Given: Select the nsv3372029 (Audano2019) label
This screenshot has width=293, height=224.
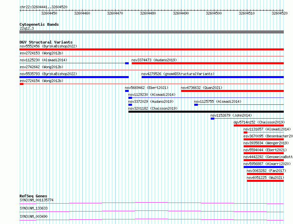Looking at the screenshot, I should coord(151,101).
